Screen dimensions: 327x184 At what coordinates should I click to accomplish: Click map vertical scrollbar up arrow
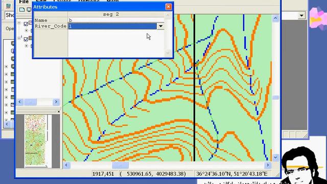click(275, 18)
